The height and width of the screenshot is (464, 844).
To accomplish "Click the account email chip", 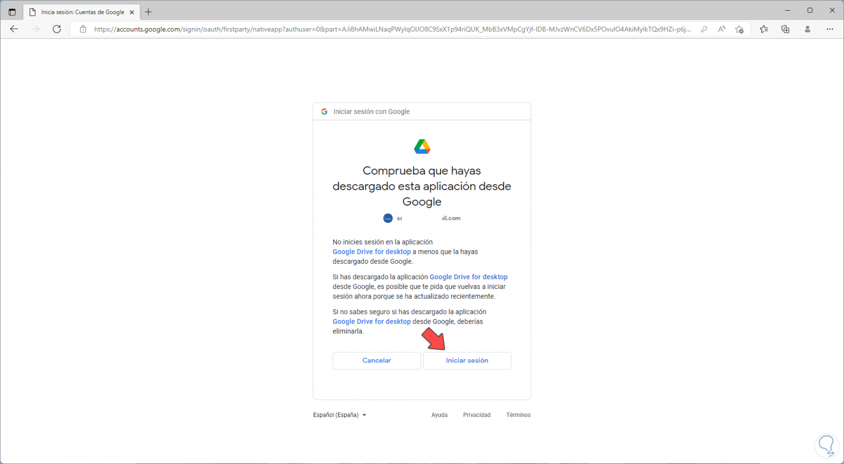I will point(422,218).
